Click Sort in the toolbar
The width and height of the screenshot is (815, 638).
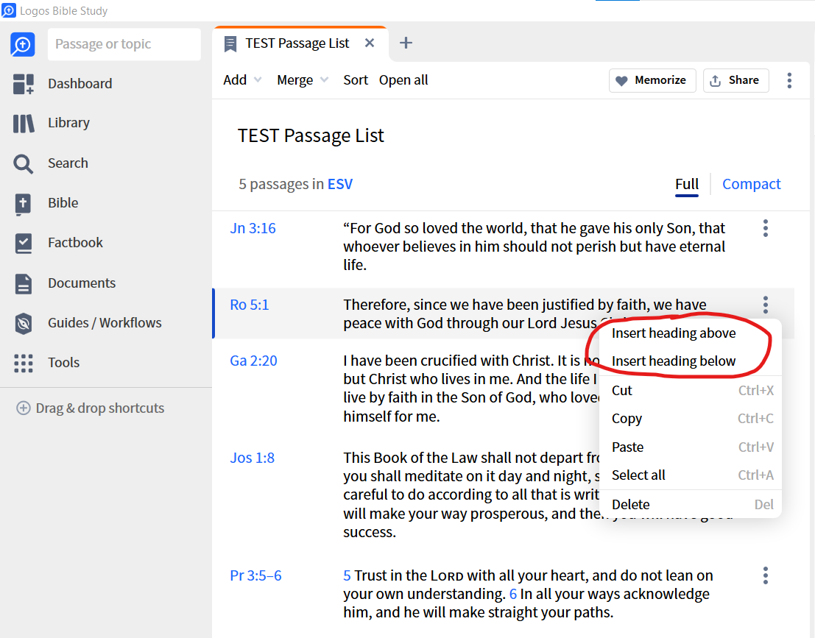(x=356, y=80)
